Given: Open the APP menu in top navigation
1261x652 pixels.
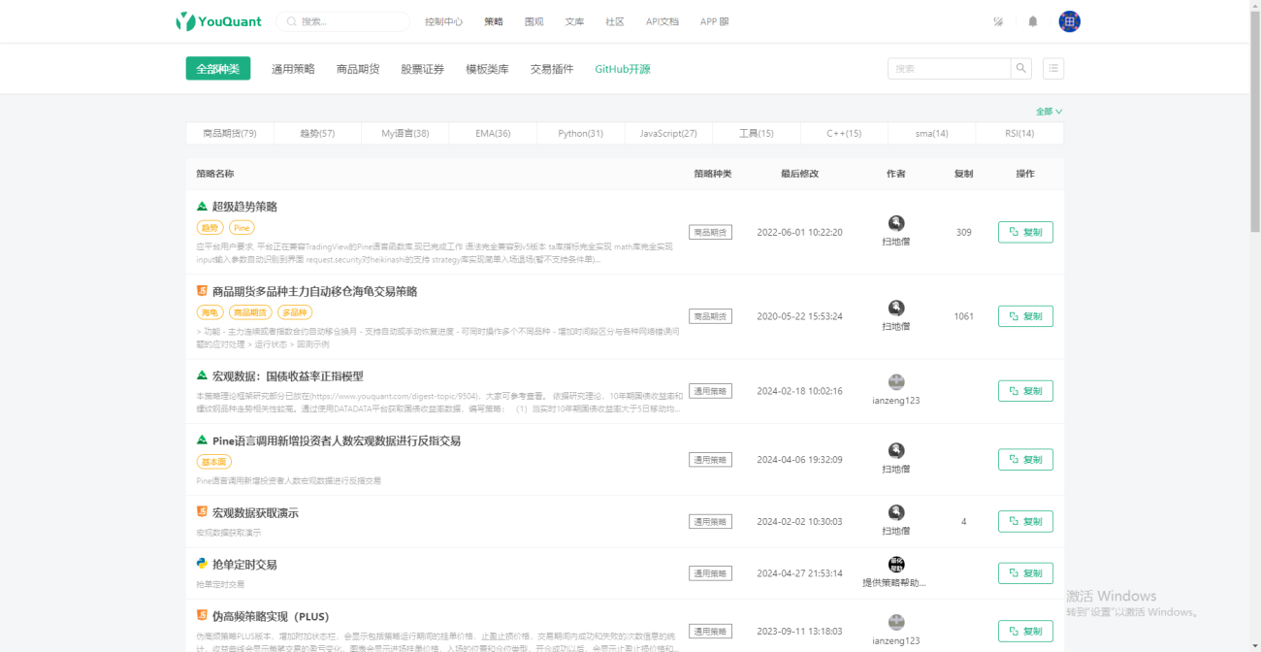Looking at the screenshot, I should [x=714, y=21].
